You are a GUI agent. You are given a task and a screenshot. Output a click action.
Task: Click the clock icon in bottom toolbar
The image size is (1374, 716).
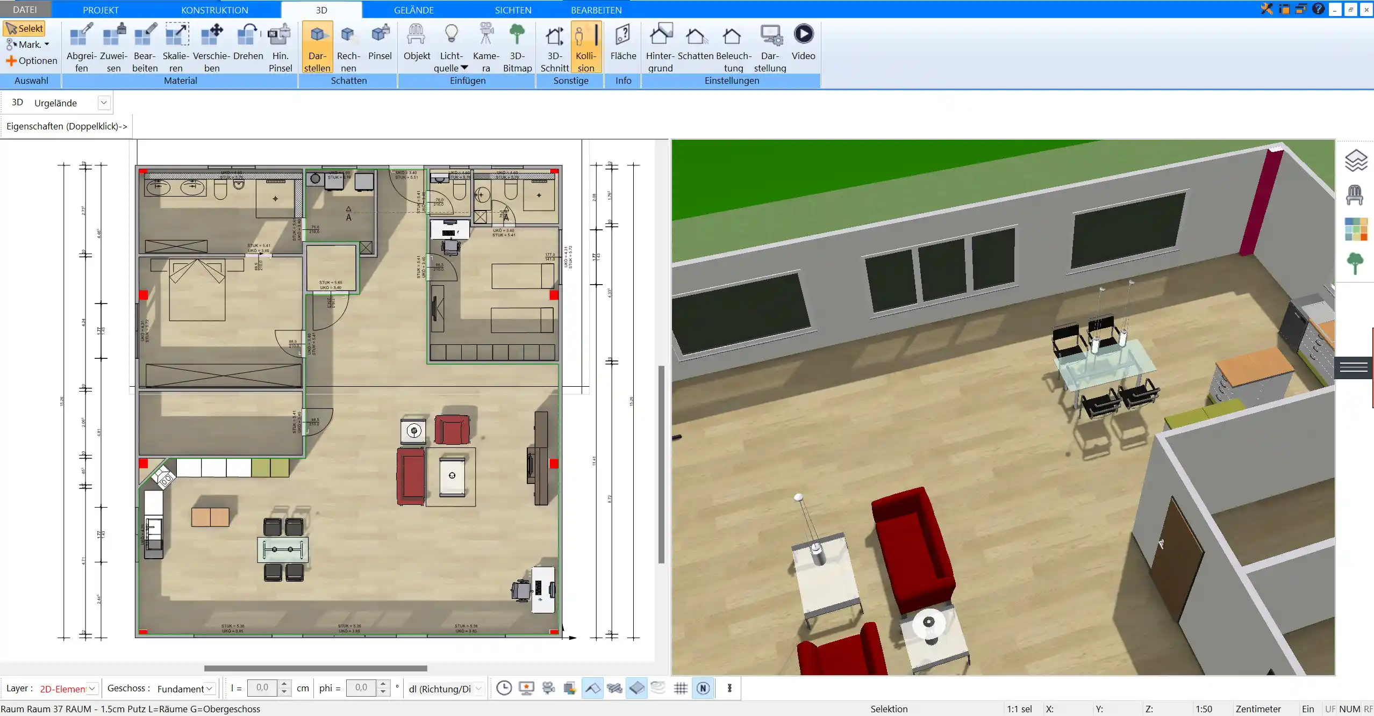(504, 688)
